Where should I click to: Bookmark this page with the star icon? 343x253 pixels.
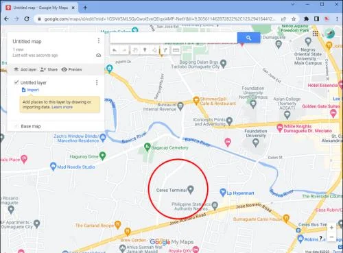click(x=294, y=19)
